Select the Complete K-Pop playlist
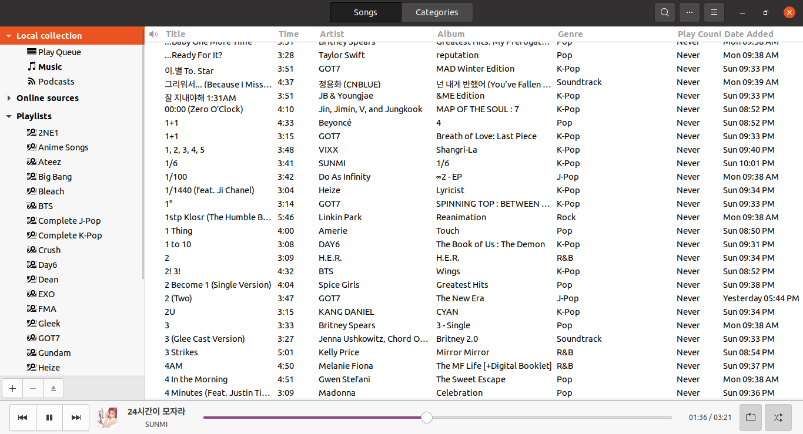The width and height of the screenshot is (803, 434). click(x=70, y=235)
